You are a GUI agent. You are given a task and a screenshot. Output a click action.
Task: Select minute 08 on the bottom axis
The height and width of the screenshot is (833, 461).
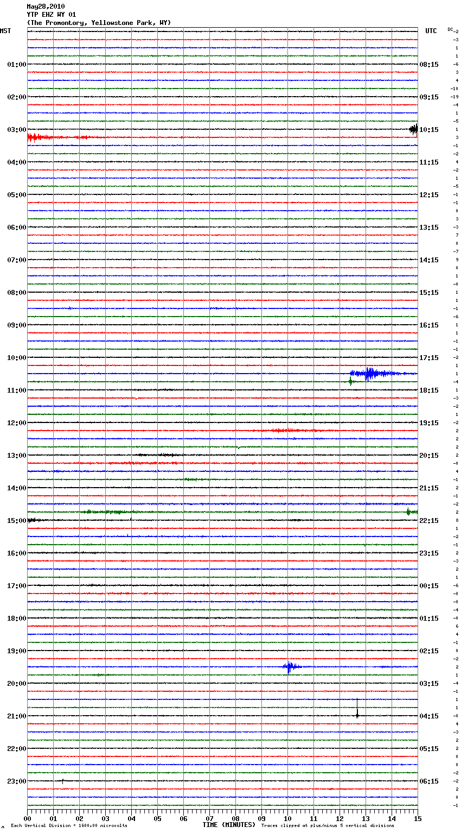tap(235, 818)
